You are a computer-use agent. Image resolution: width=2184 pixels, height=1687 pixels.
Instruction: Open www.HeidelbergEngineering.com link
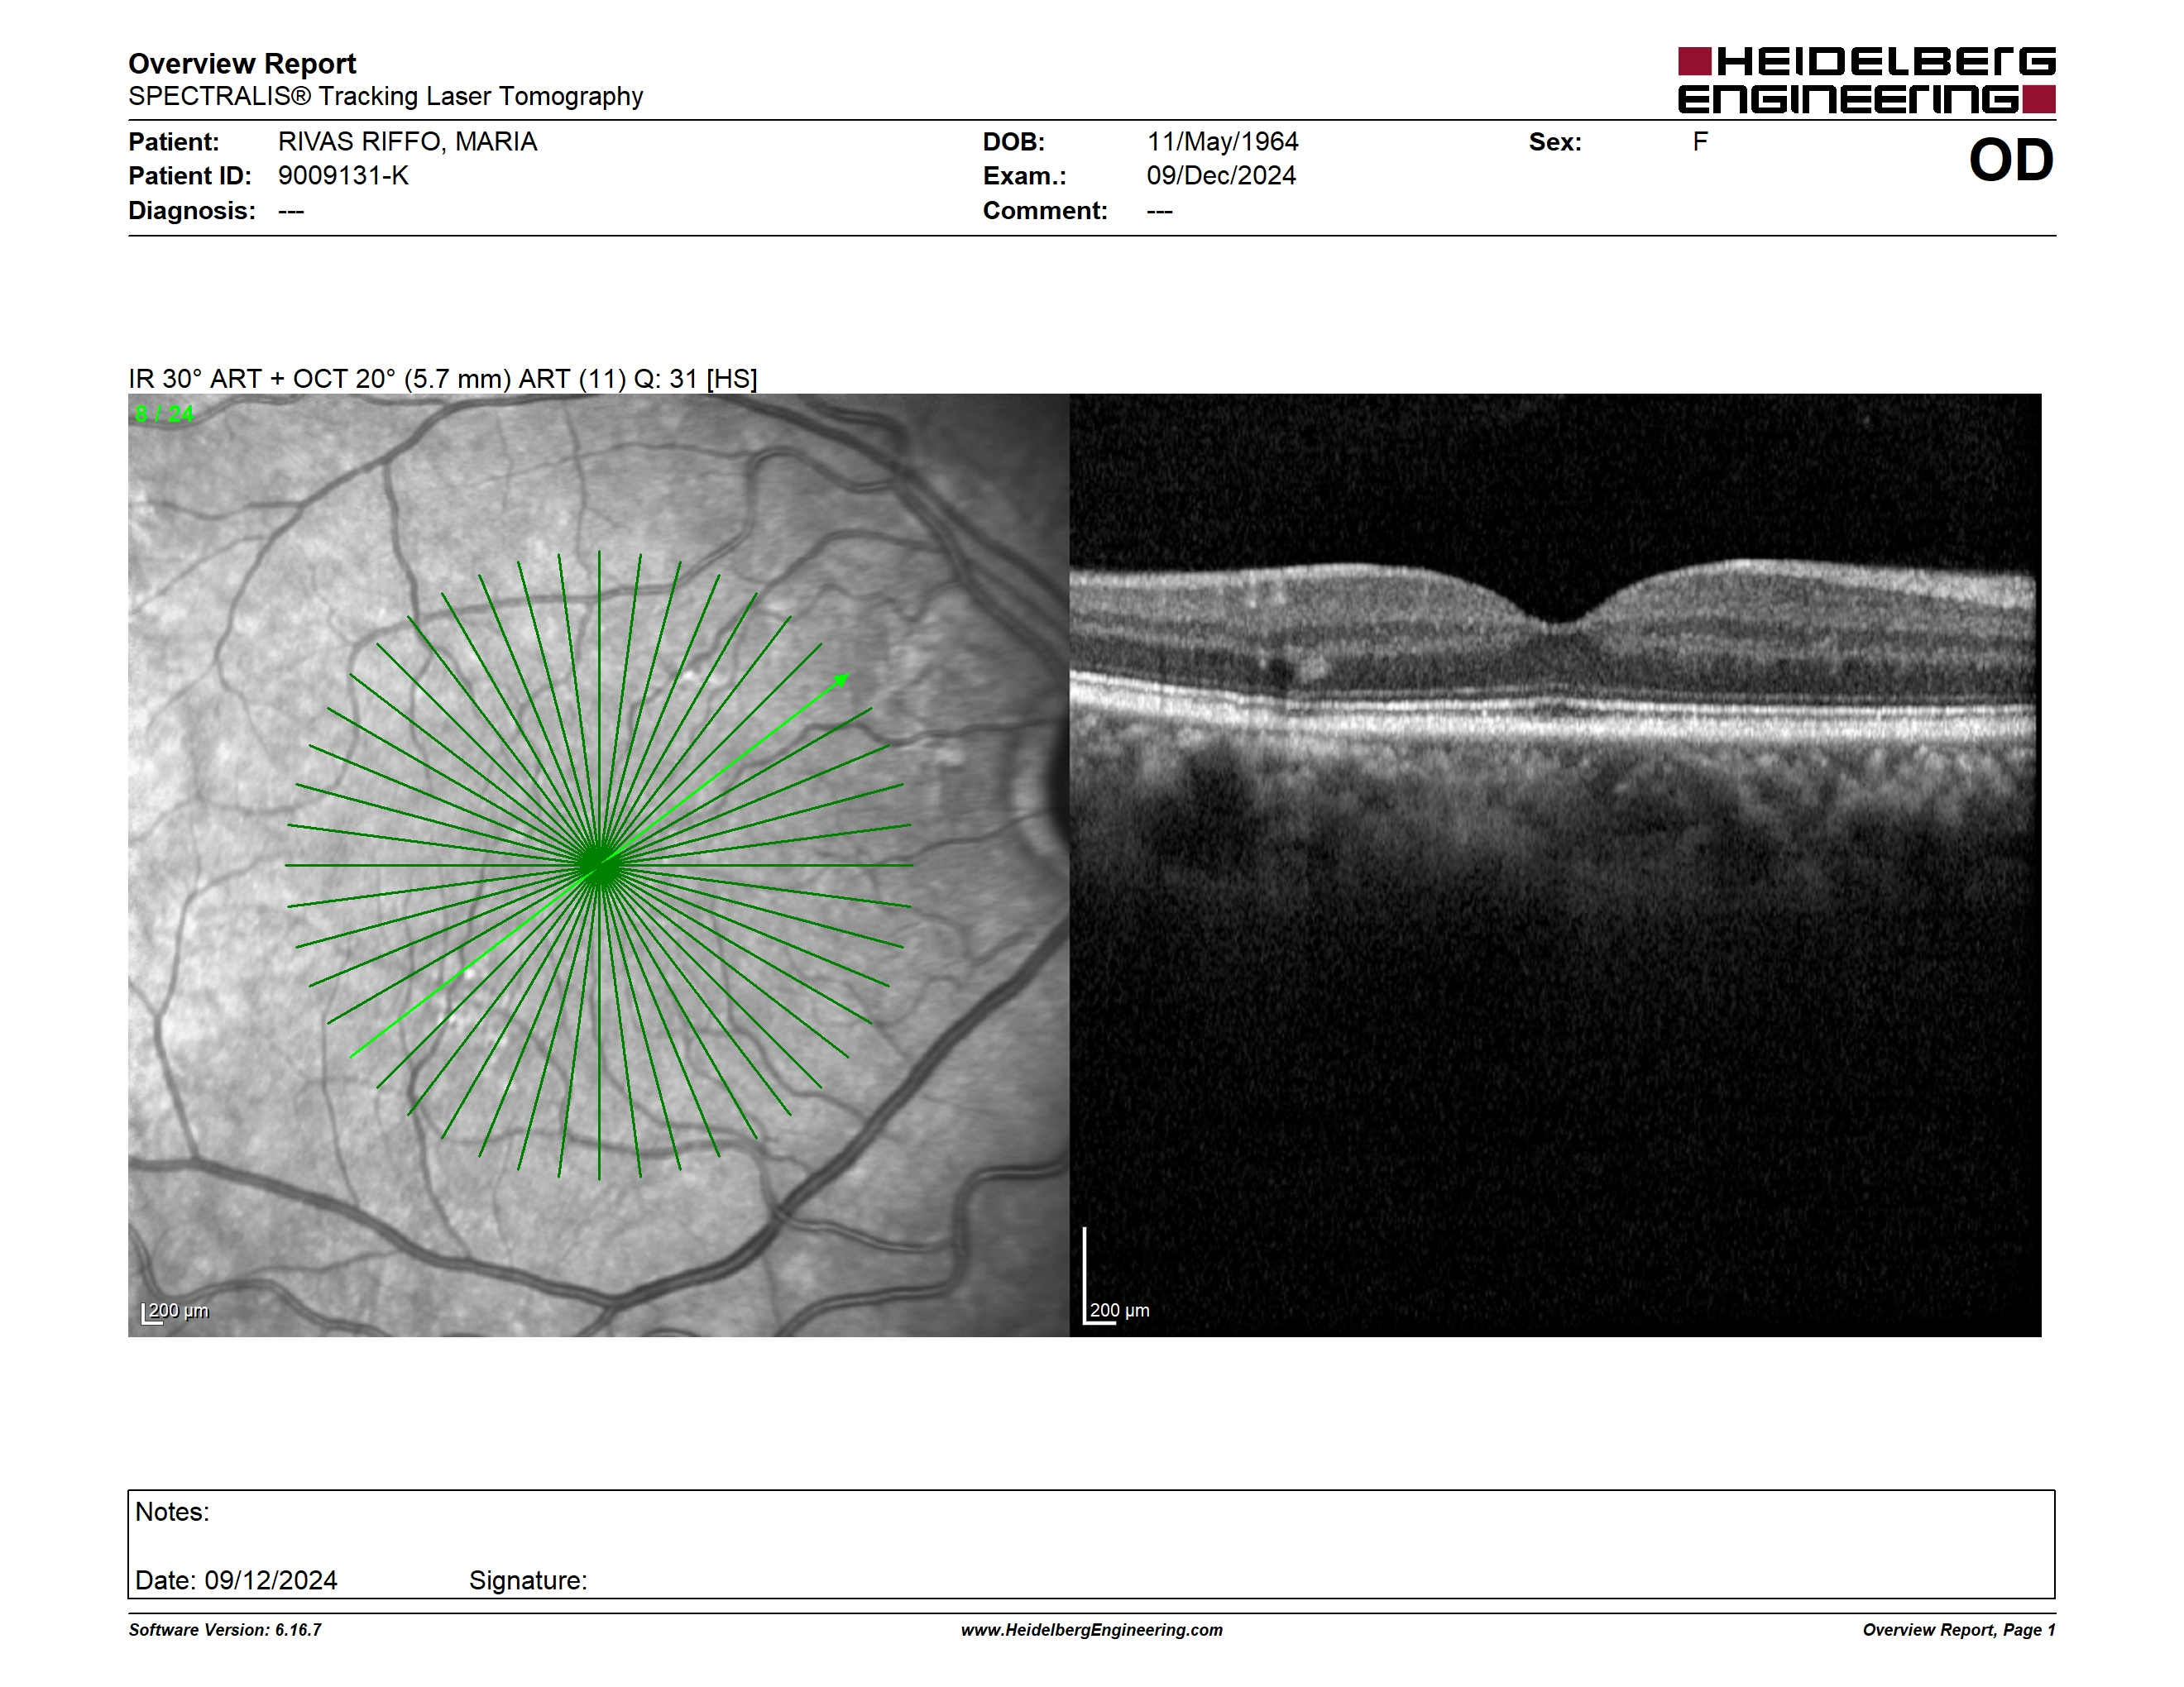(x=1091, y=1630)
